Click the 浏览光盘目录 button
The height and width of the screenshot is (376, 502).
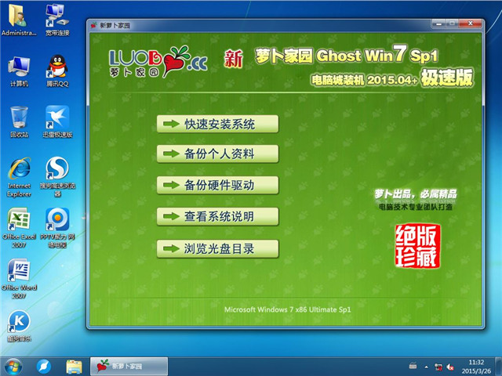point(218,248)
